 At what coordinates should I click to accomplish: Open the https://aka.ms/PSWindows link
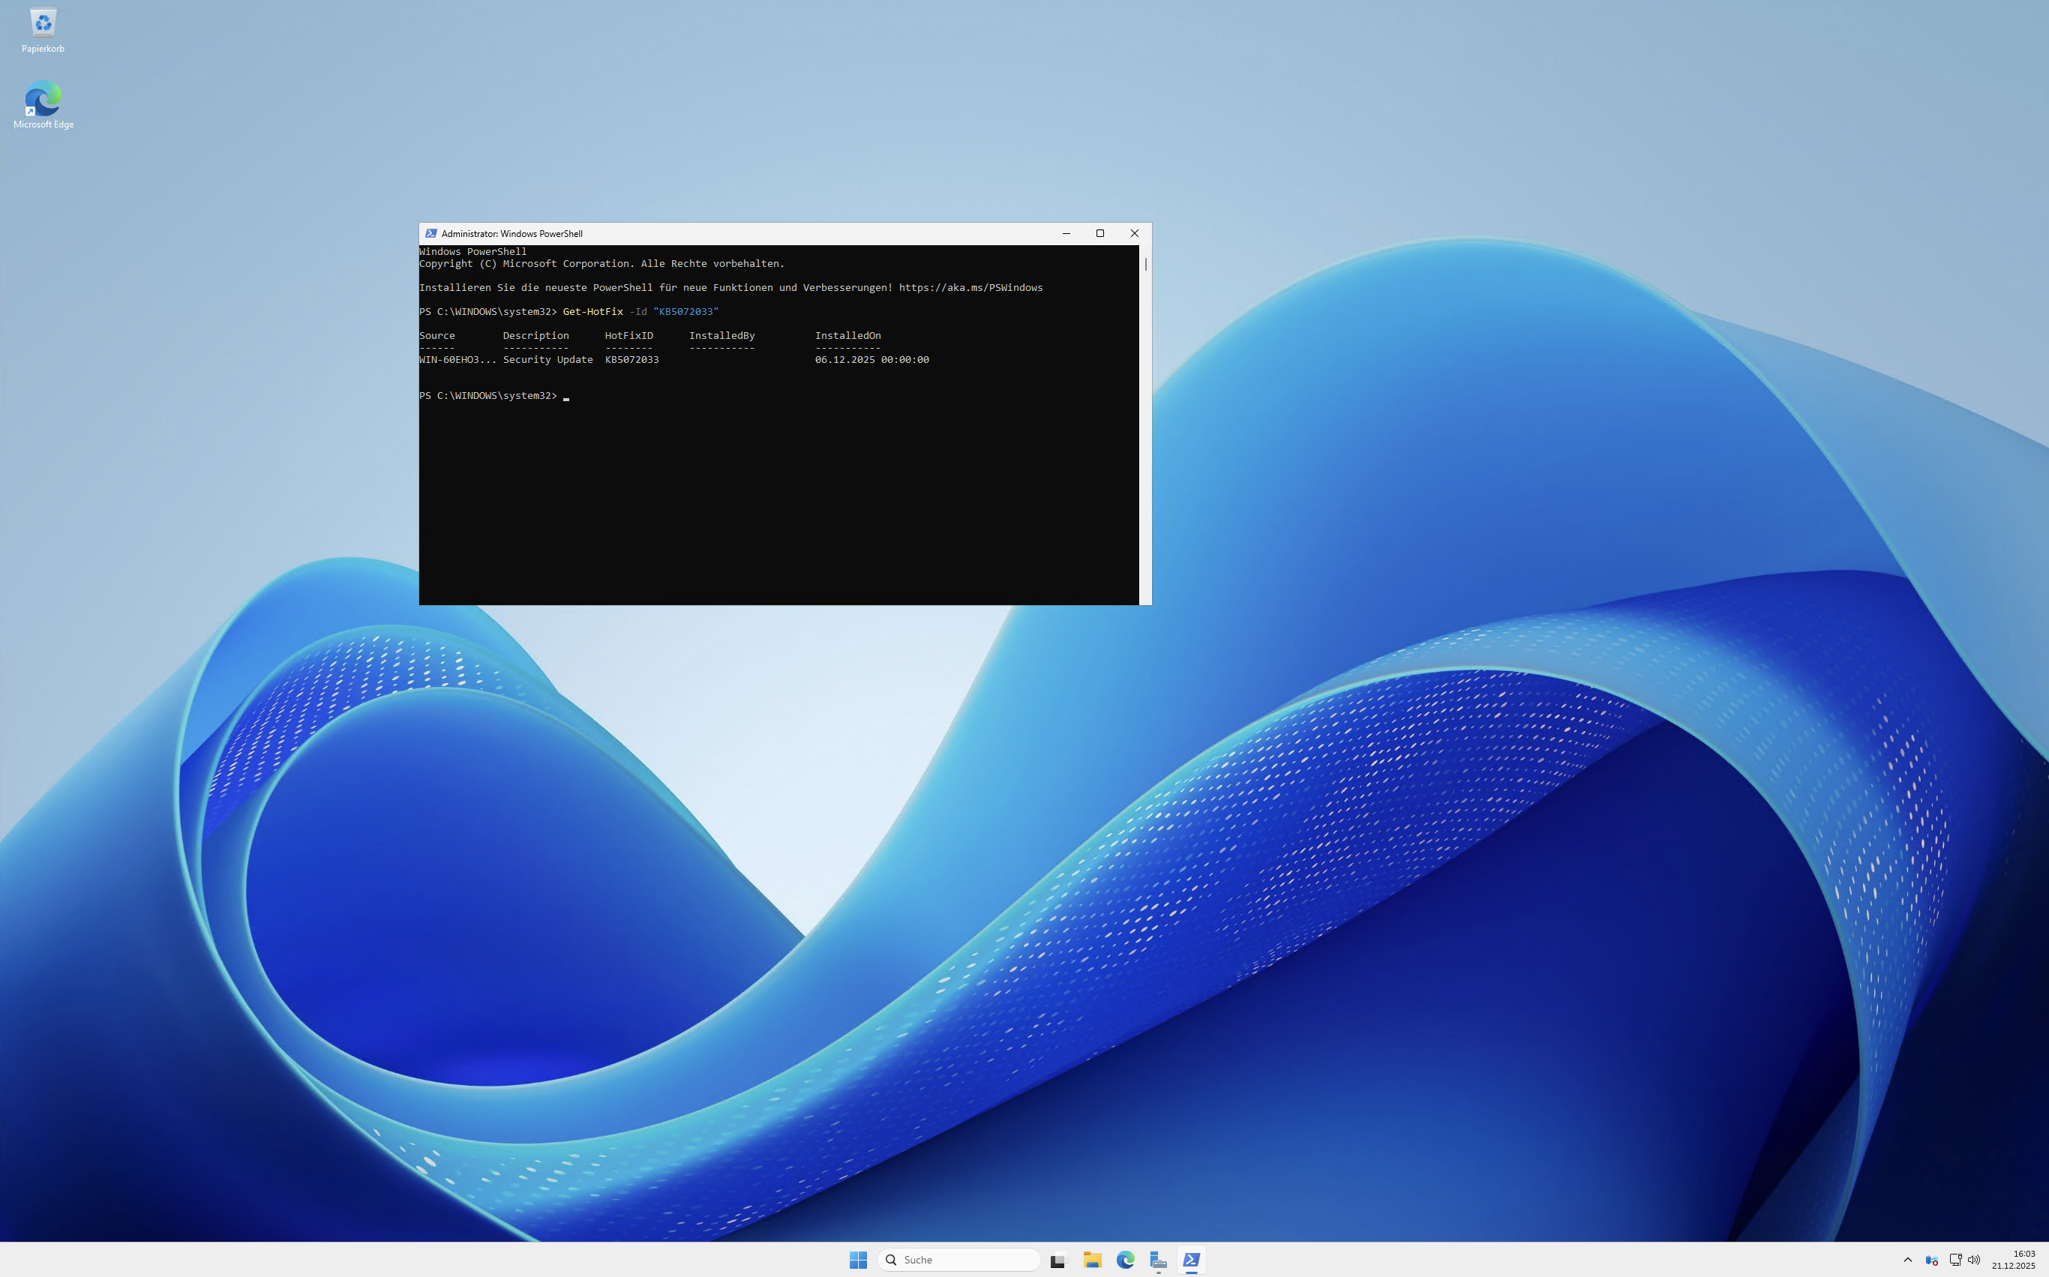pyautogui.click(x=970, y=287)
